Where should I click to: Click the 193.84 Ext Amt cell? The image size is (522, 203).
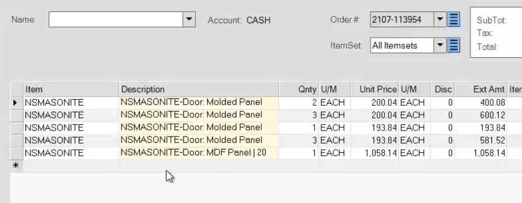click(x=481, y=128)
